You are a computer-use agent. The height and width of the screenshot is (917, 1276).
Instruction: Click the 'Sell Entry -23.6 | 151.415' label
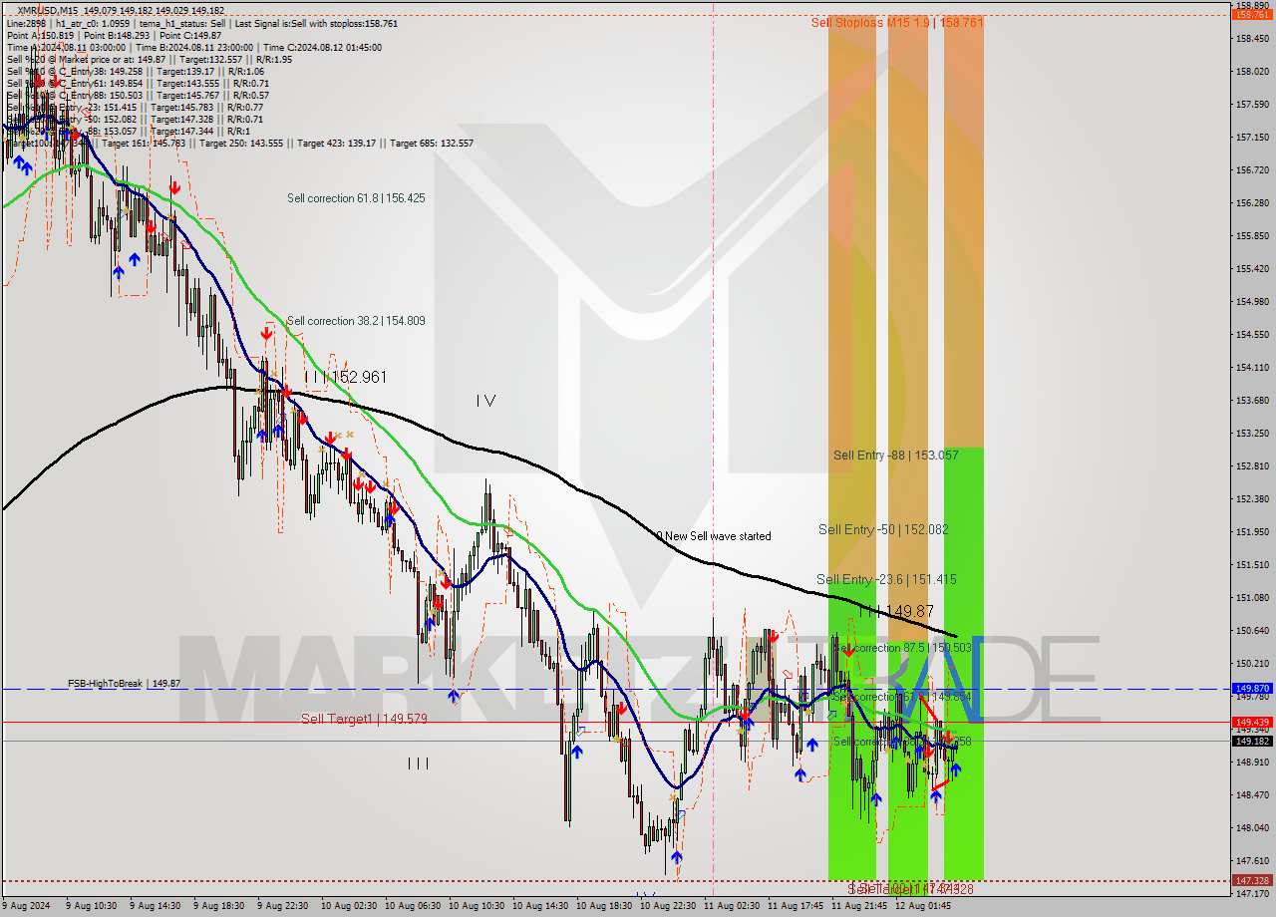click(x=886, y=579)
